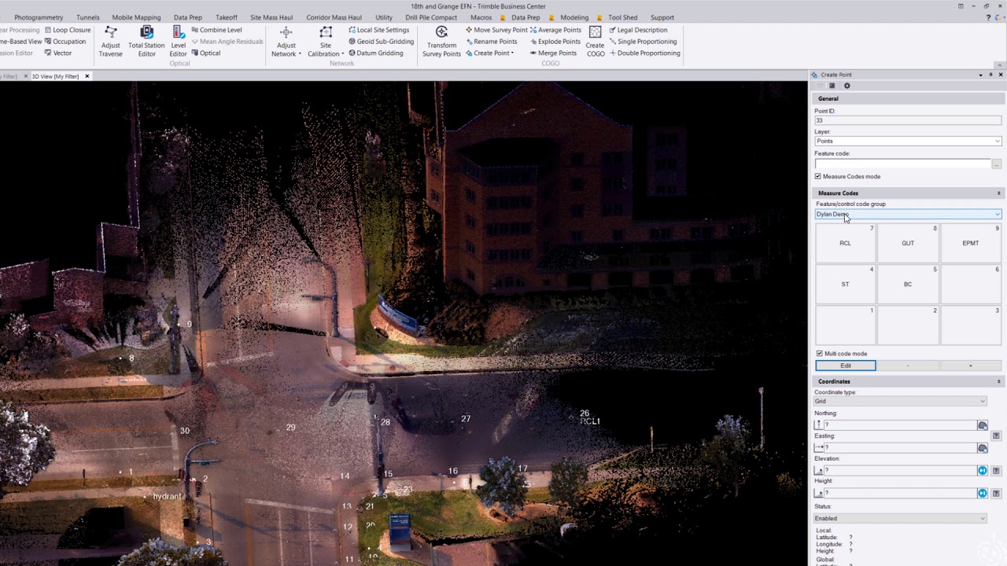Click the Combine Level command
The width and height of the screenshot is (1007, 566).
click(x=216, y=30)
